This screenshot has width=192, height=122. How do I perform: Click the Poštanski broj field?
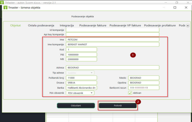click(x=82, y=78)
